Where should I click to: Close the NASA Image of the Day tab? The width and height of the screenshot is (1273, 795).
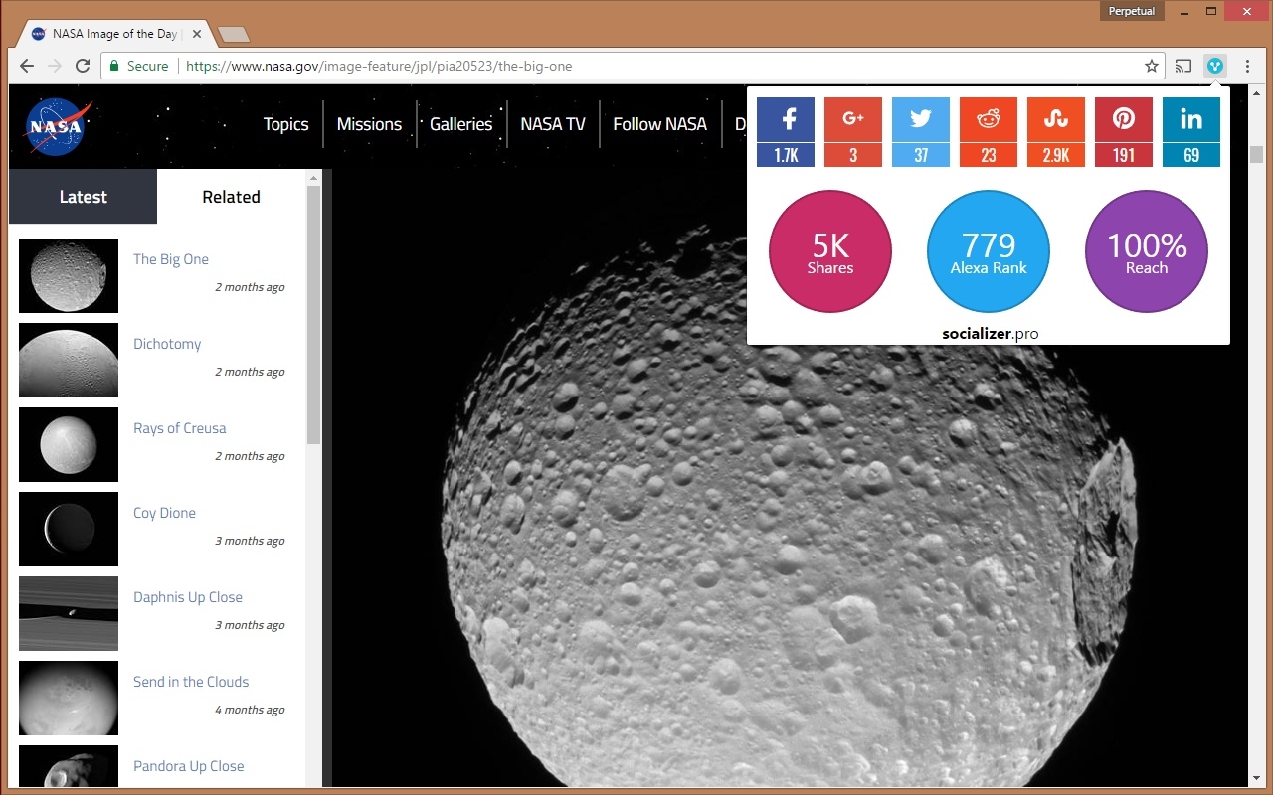pyautogui.click(x=197, y=34)
